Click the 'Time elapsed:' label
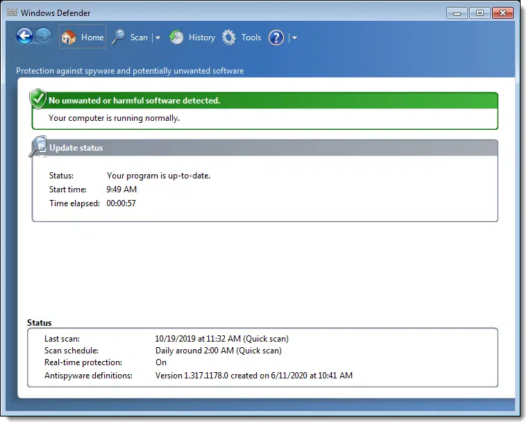 point(74,203)
